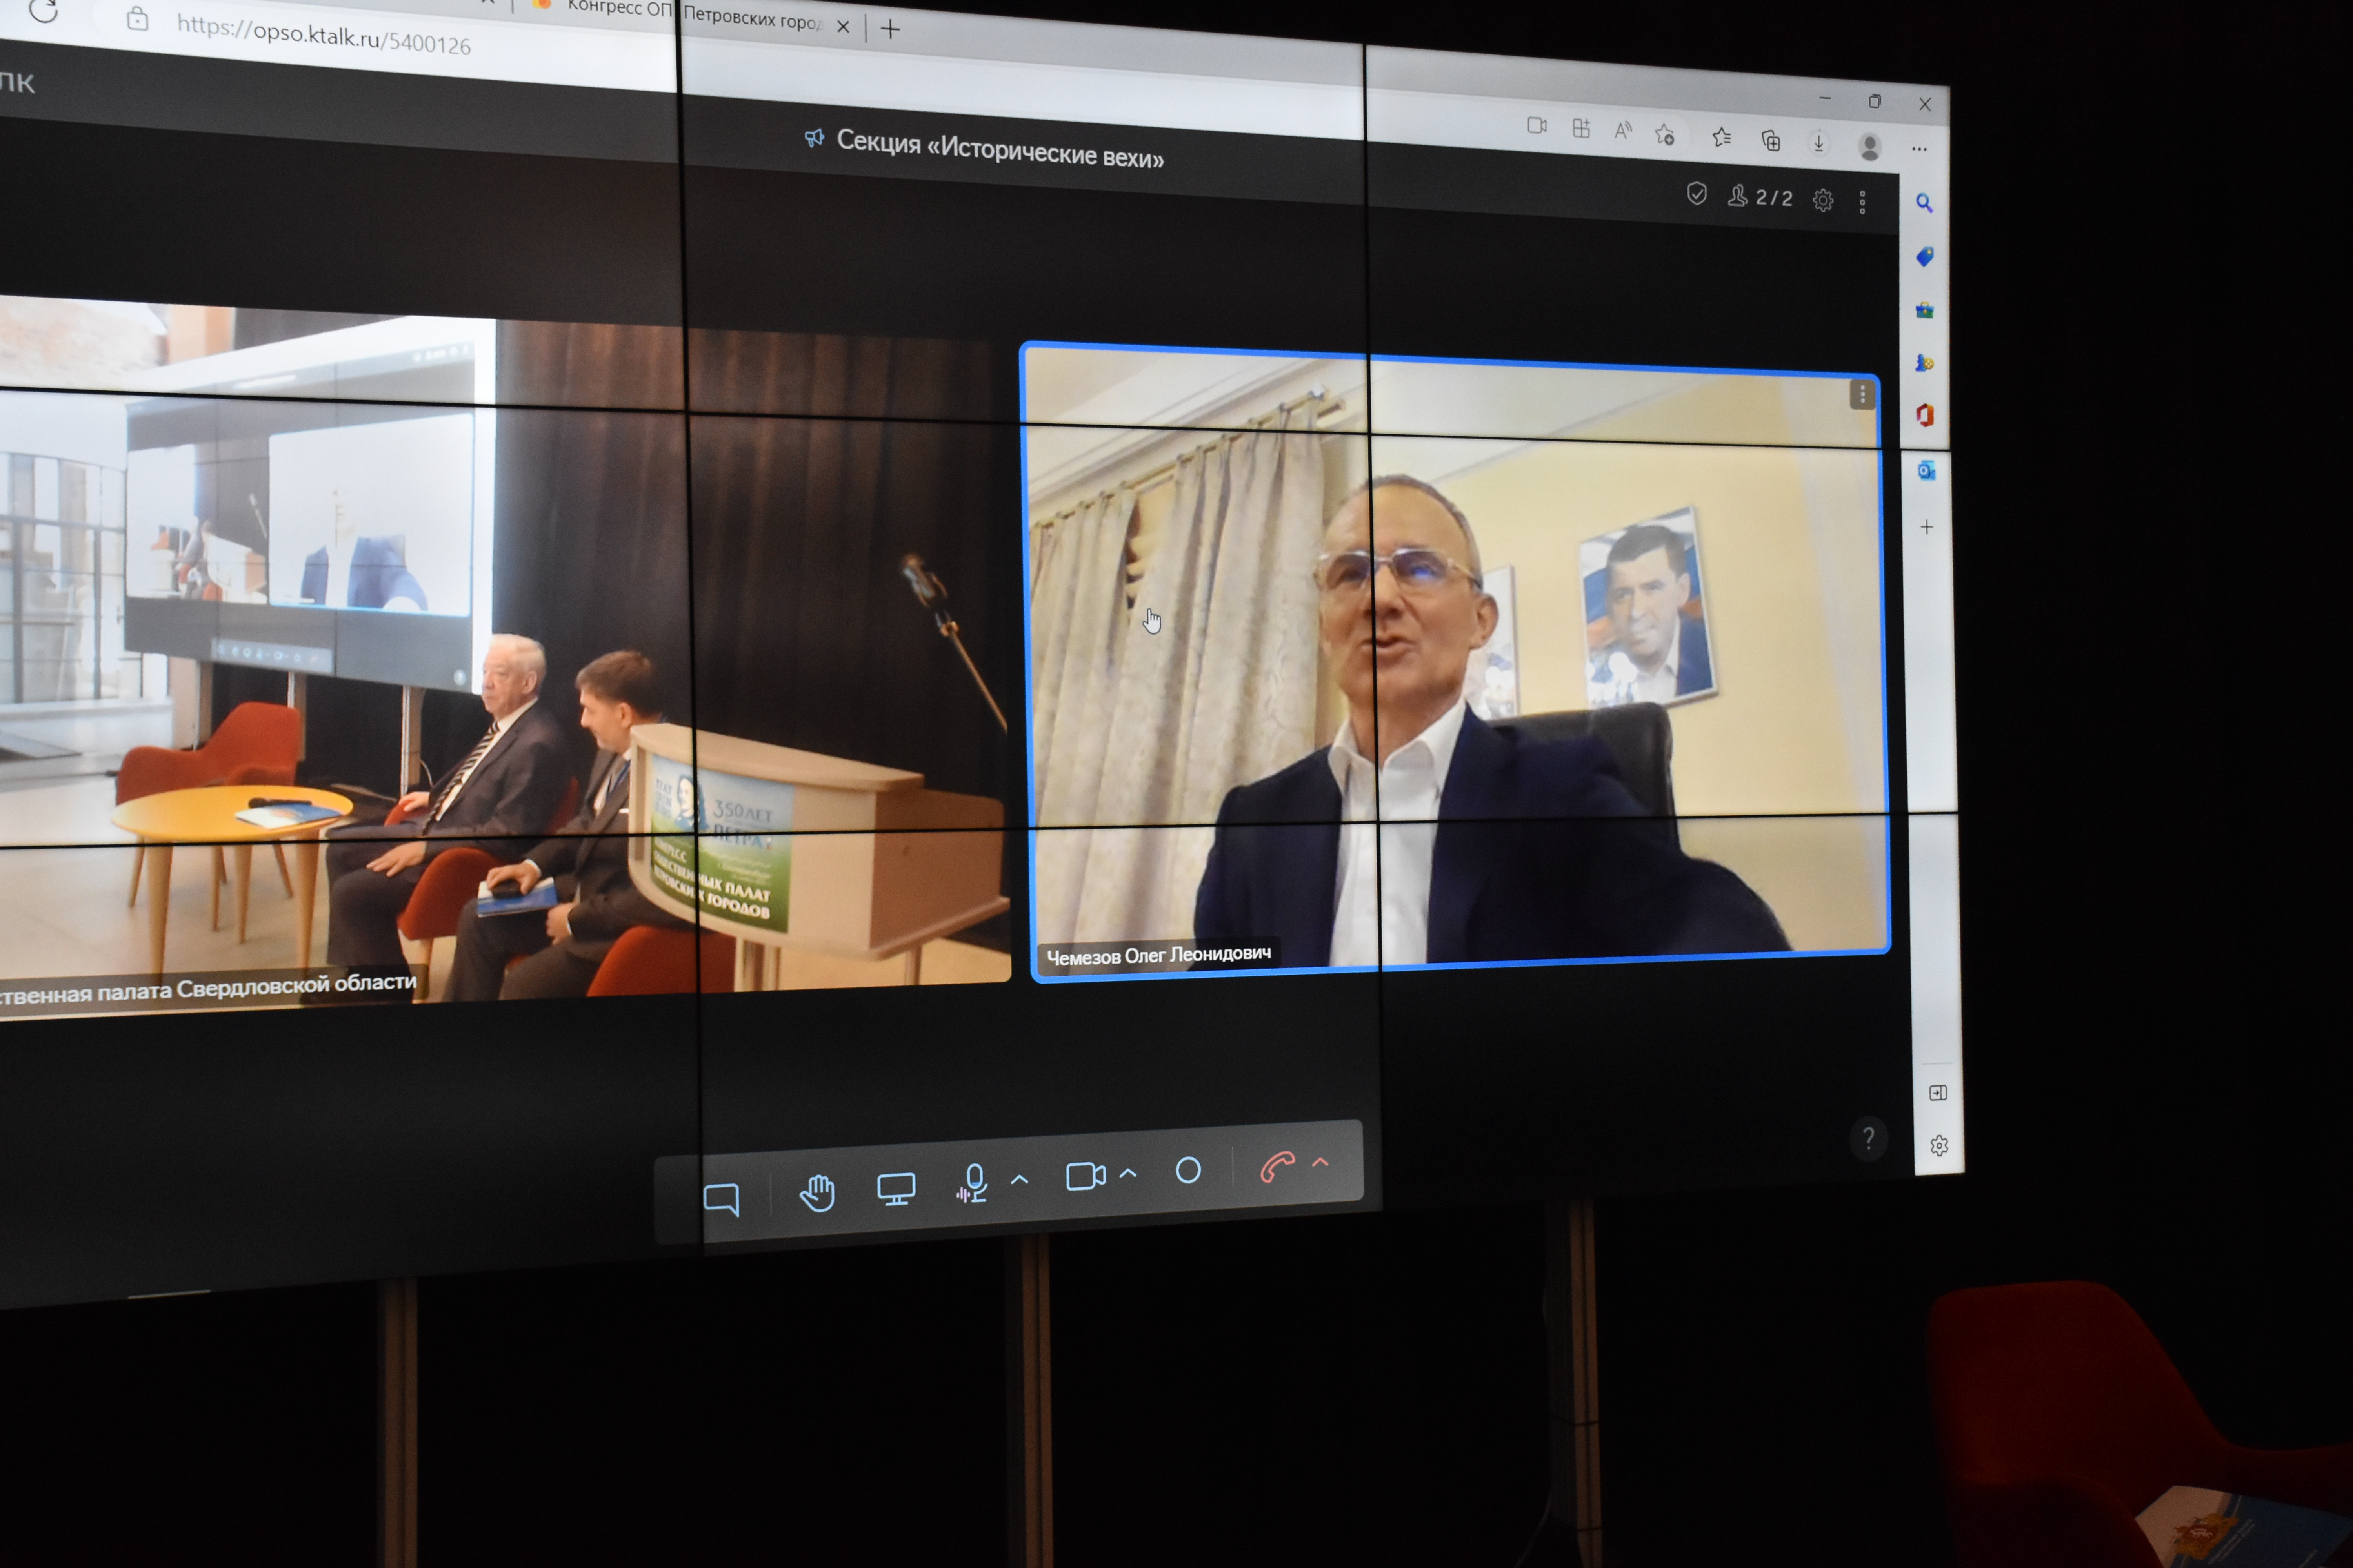
Task: Open Shopping tag in Edge sidebar
Action: pyautogui.click(x=1924, y=257)
